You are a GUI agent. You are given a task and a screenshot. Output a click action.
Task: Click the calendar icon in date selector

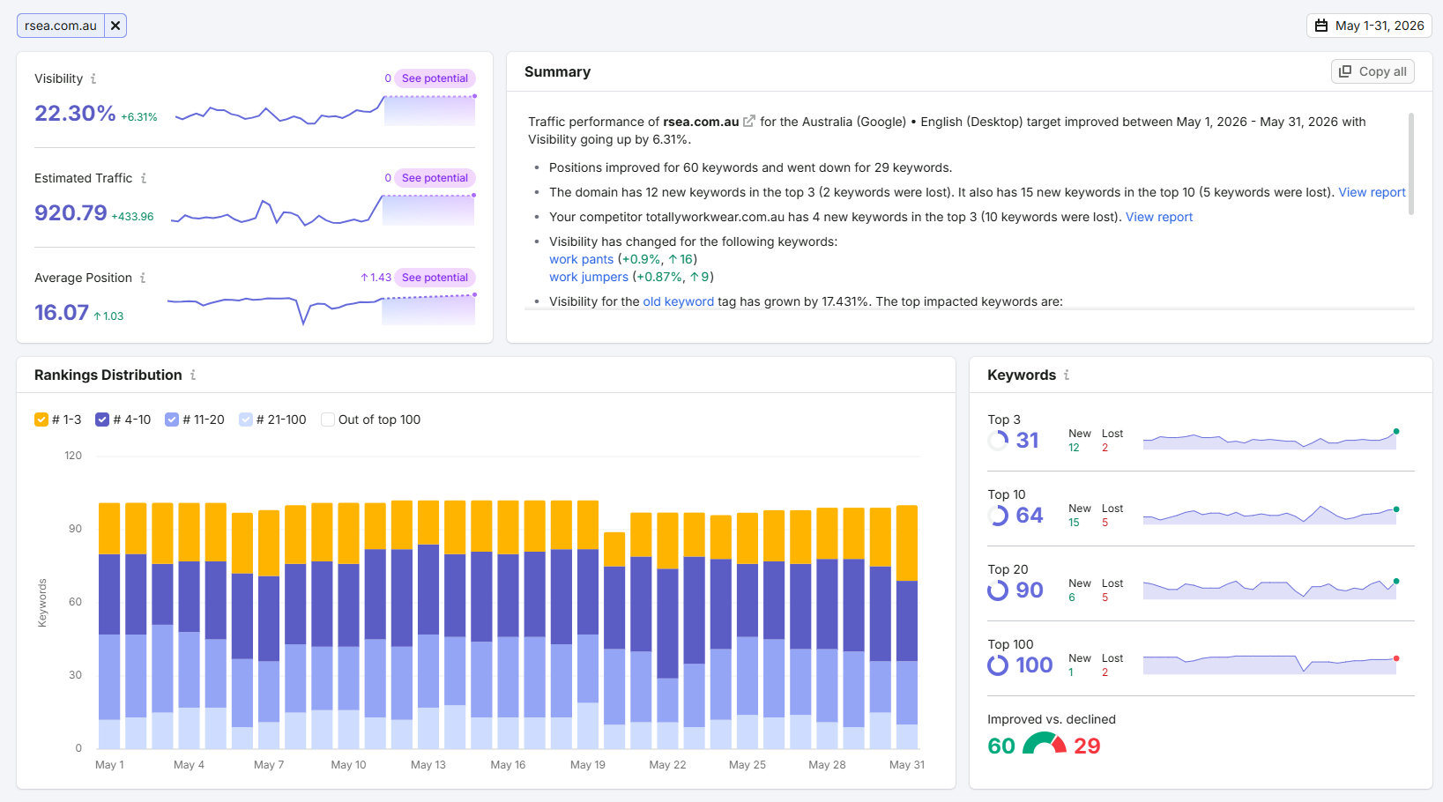[1321, 26]
